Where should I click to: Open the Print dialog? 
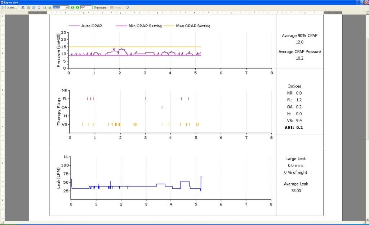[x=11, y=7]
